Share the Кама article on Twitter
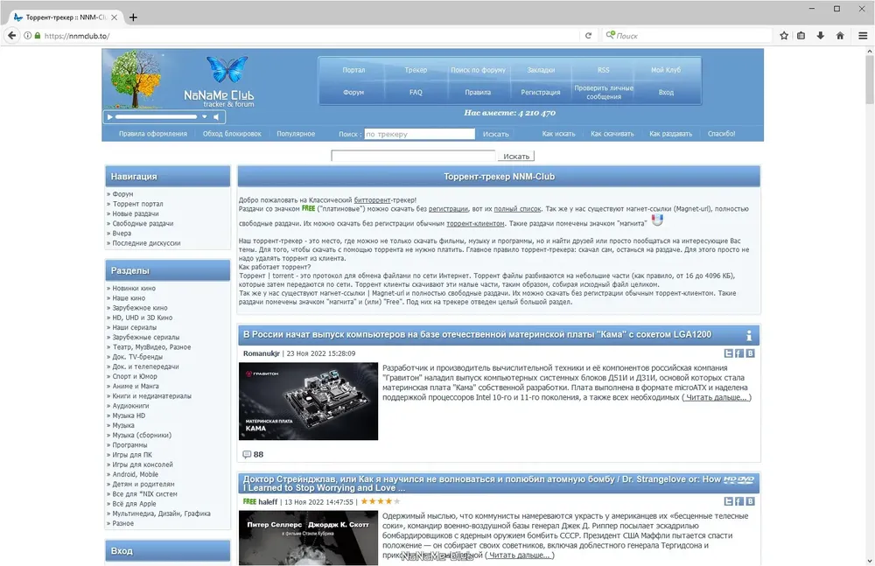This screenshot has height=566, width=875. pos(728,353)
